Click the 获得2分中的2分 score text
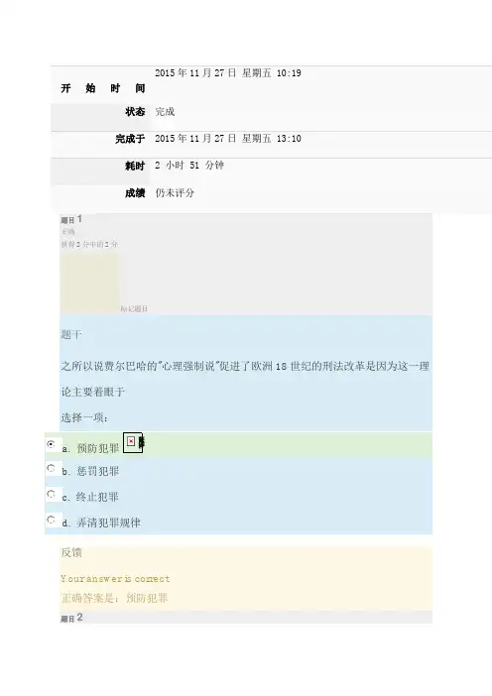Screen dimensions: 492x696 coord(89,245)
